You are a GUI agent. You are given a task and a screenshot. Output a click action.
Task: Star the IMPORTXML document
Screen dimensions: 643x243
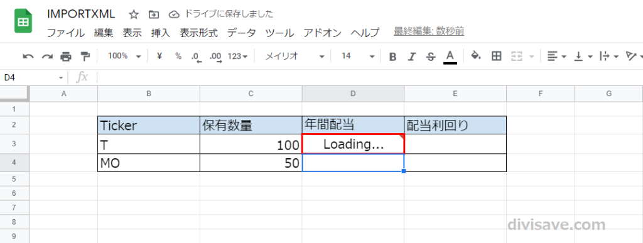pos(134,14)
